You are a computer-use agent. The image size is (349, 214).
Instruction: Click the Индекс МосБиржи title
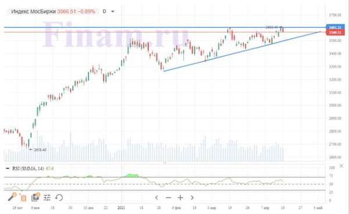point(33,12)
